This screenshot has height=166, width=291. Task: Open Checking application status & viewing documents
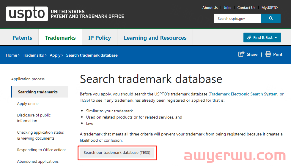tap(40, 135)
